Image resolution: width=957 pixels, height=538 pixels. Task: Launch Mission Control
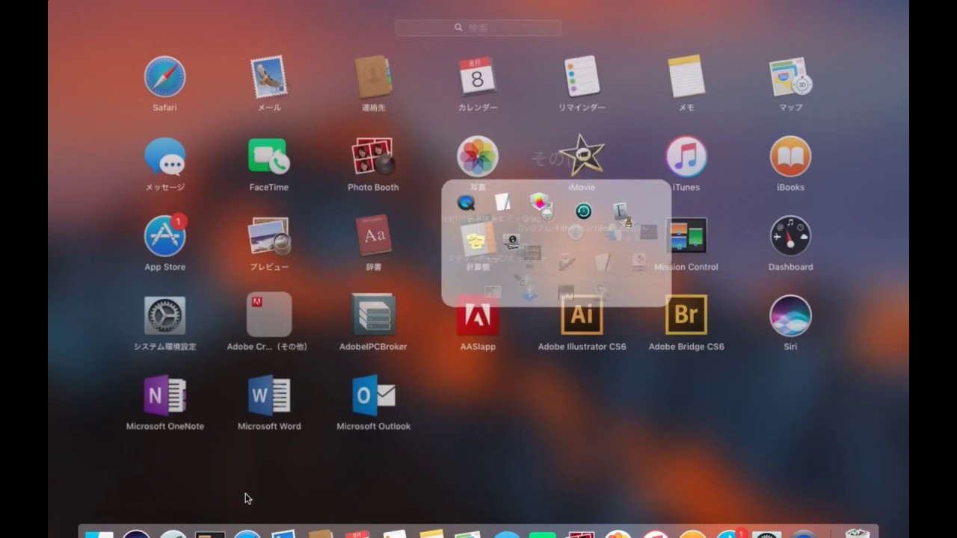pyautogui.click(x=686, y=236)
